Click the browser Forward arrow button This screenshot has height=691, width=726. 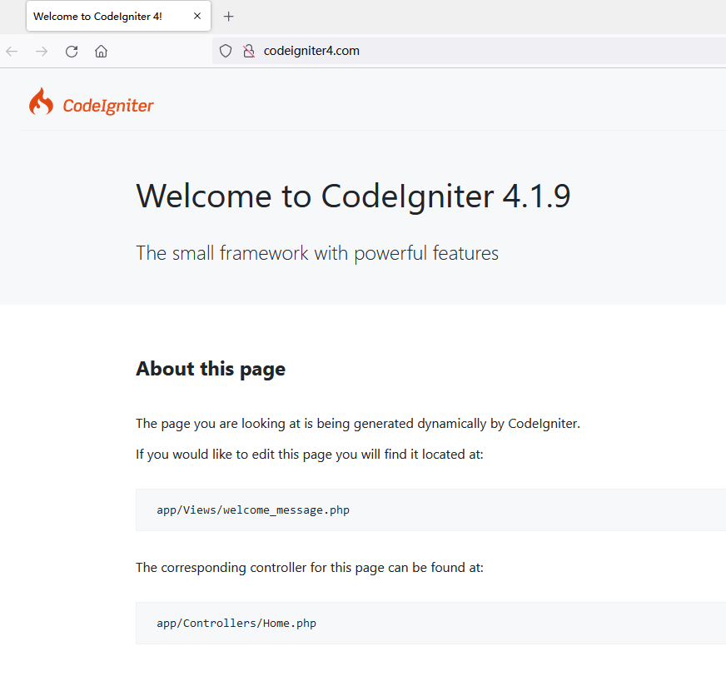[42, 52]
